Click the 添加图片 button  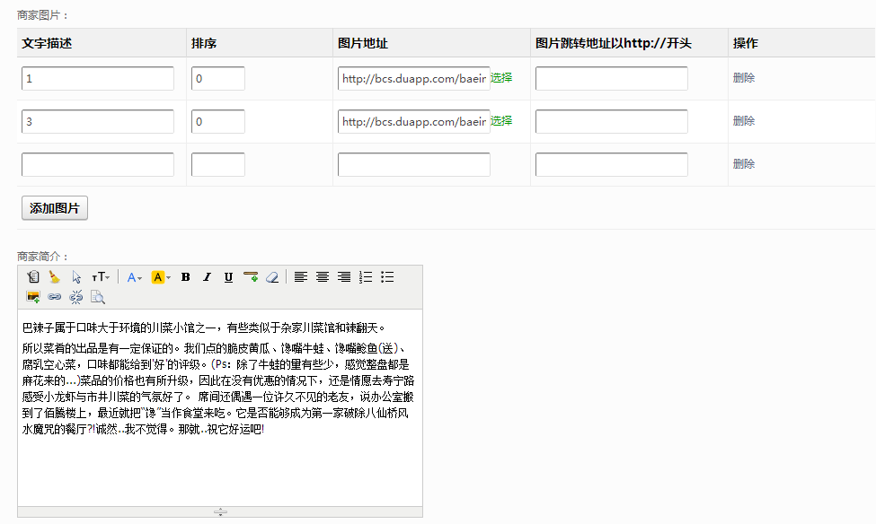point(55,208)
